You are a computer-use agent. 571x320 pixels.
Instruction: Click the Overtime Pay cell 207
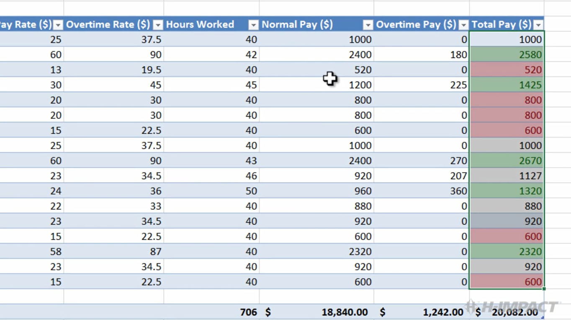[421, 176]
